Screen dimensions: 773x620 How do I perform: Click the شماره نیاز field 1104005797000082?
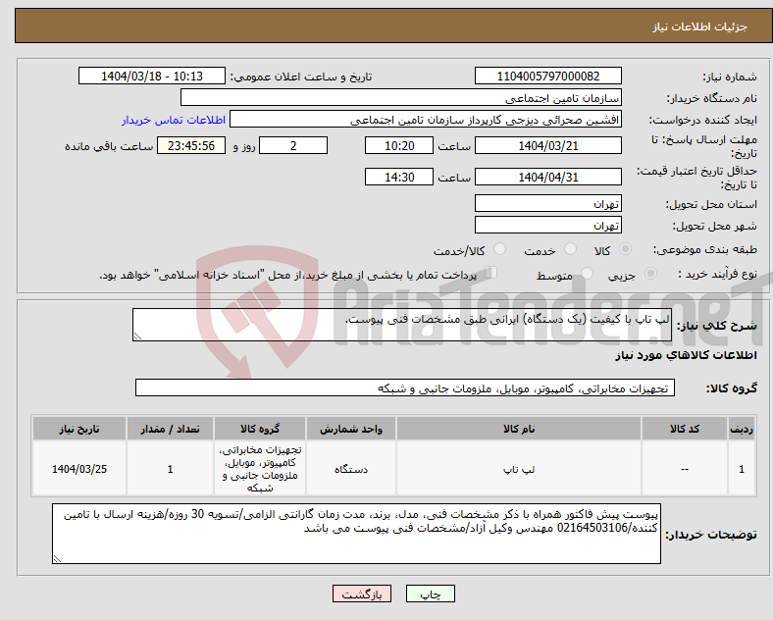point(548,76)
